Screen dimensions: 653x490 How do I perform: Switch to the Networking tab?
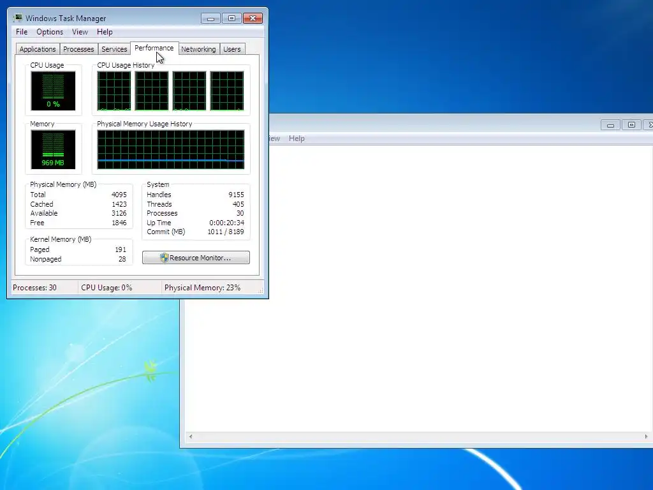click(x=199, y=49)
